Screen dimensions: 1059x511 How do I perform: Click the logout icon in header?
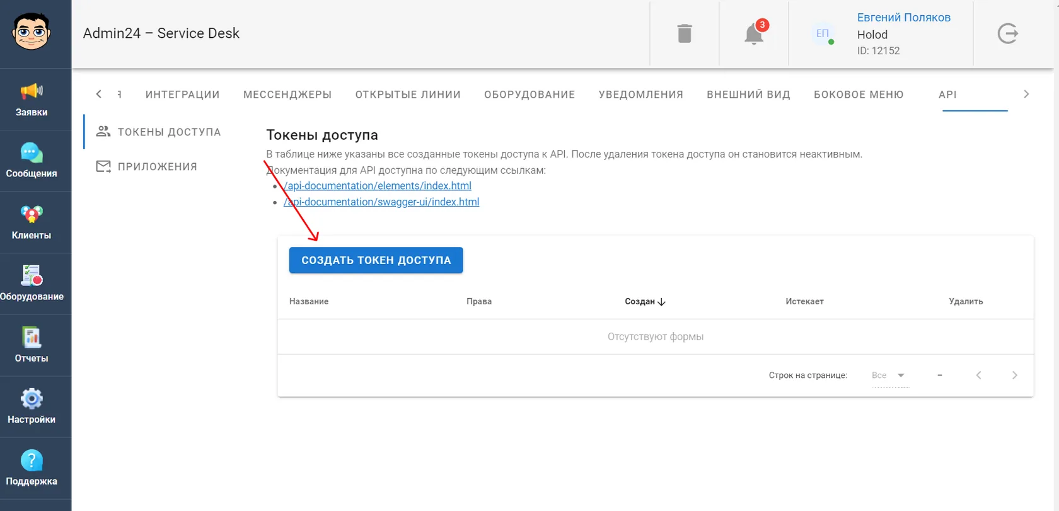pyautogui.click(x=1008, y=33)
